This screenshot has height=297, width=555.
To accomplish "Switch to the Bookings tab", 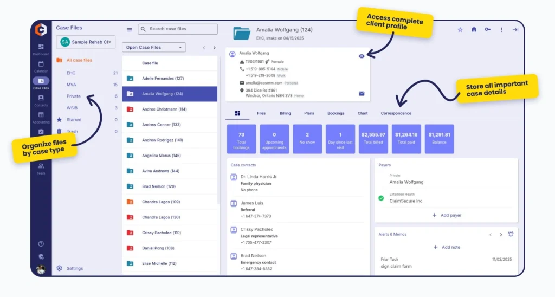I will (336, 113).
